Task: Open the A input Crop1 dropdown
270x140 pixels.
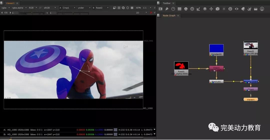Action: click(x=67, y=8)
